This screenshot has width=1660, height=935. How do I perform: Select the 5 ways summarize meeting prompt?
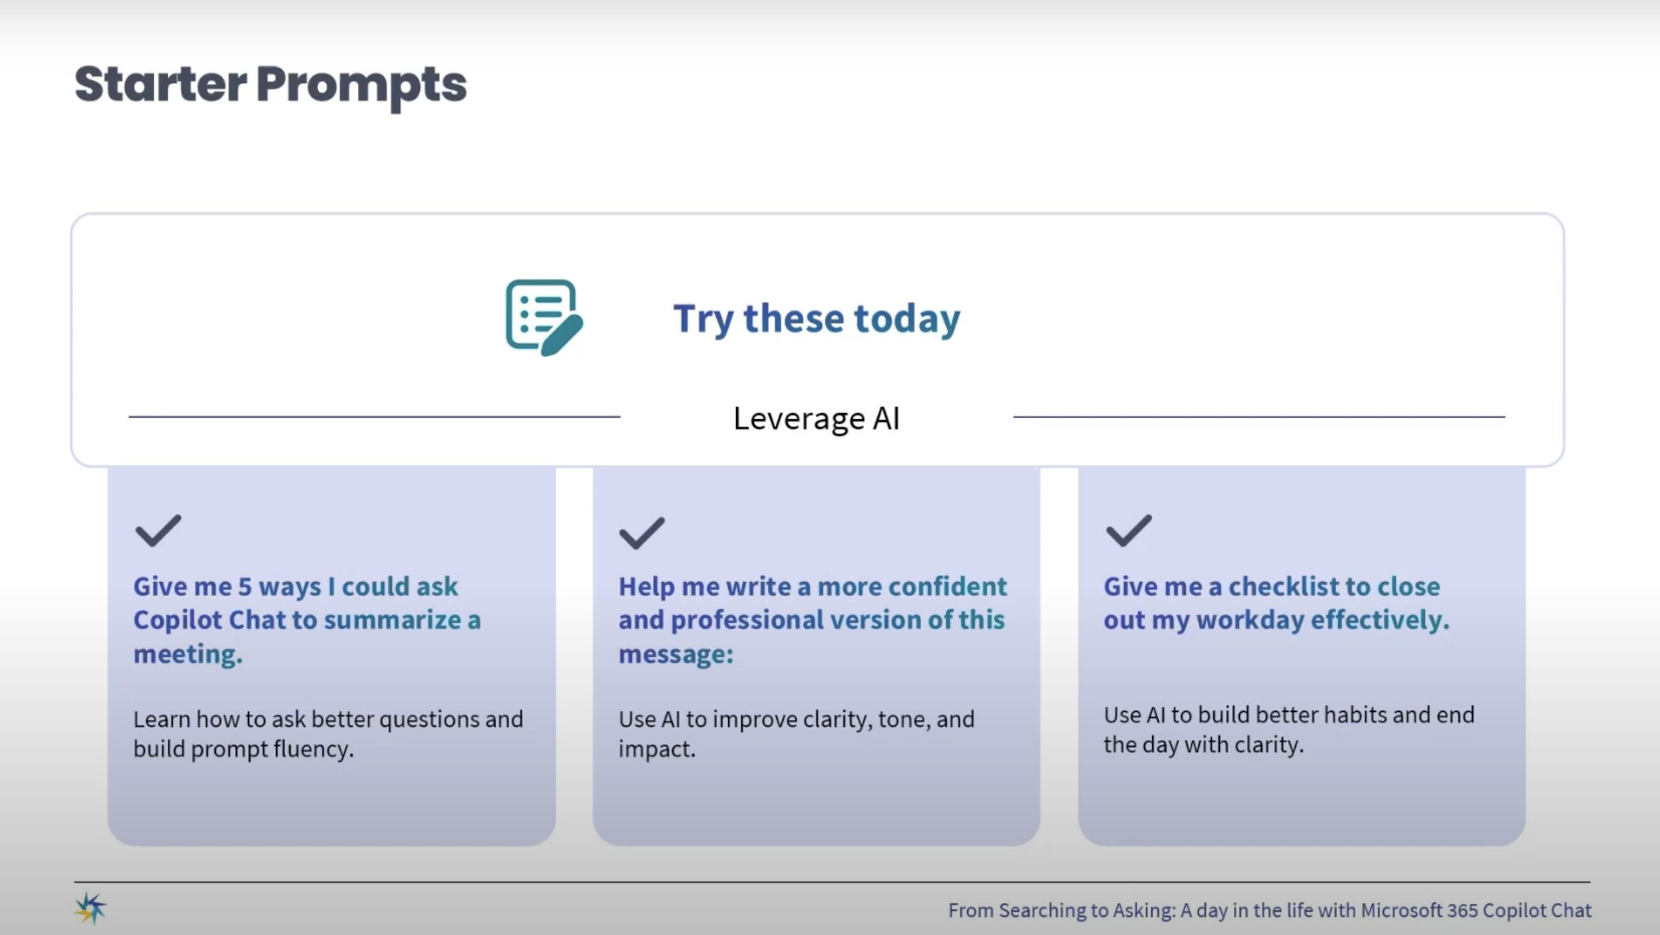(x=307, y=620)
